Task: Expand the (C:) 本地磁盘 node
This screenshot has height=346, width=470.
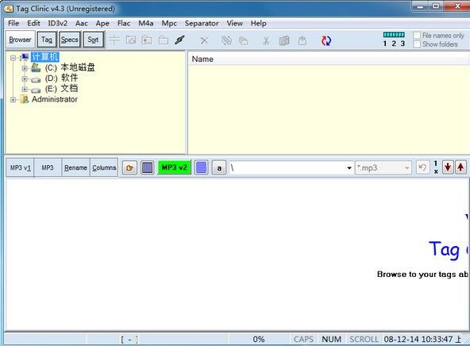Action: pyautogui.click(x=25, y=68)
